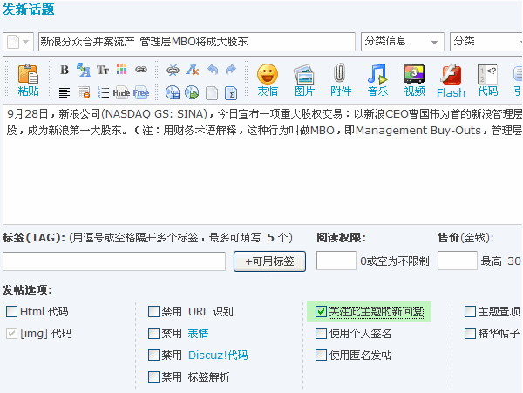Click the +可用标签 button

(269, 261)
